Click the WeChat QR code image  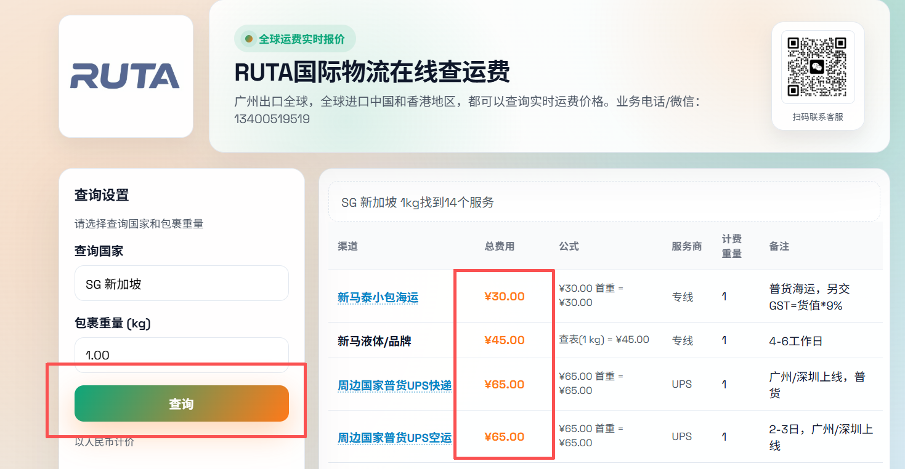[x=818, y=67]
